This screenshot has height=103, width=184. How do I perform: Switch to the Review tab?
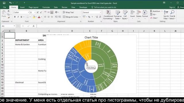64,7
